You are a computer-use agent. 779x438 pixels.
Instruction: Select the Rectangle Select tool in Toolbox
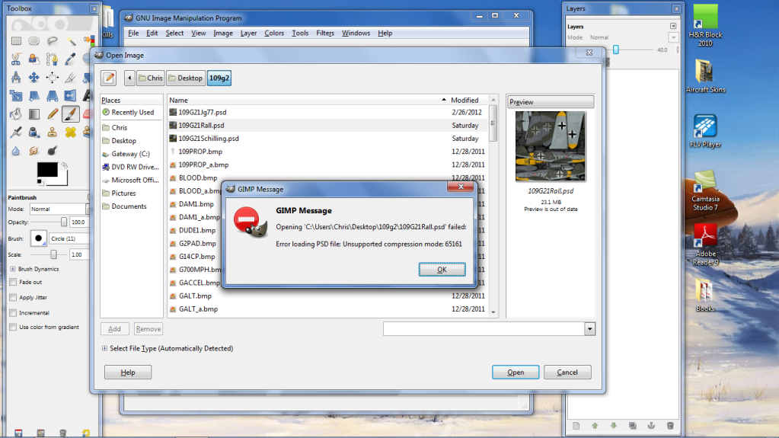tap(16, 41)
